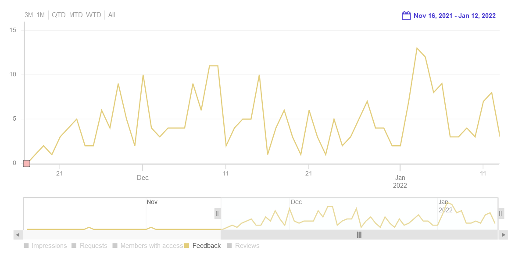
Task: Click the calendar icon beside date range
Action: click(406, 16)
